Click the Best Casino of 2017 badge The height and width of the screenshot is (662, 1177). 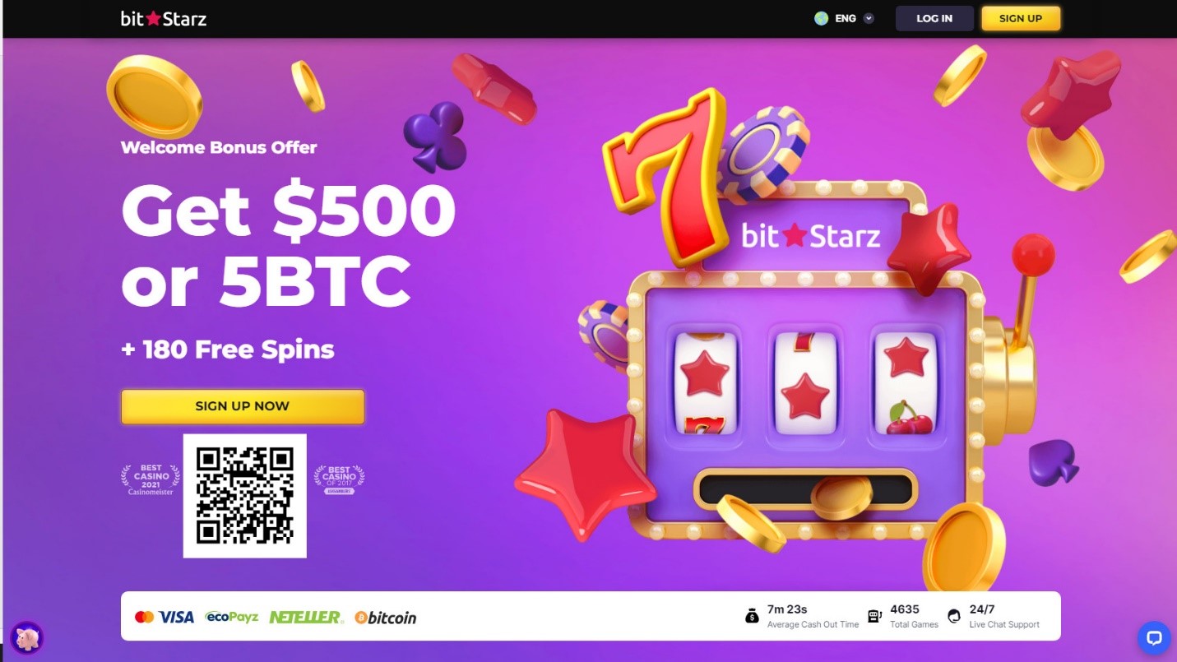tap(339, 479)
